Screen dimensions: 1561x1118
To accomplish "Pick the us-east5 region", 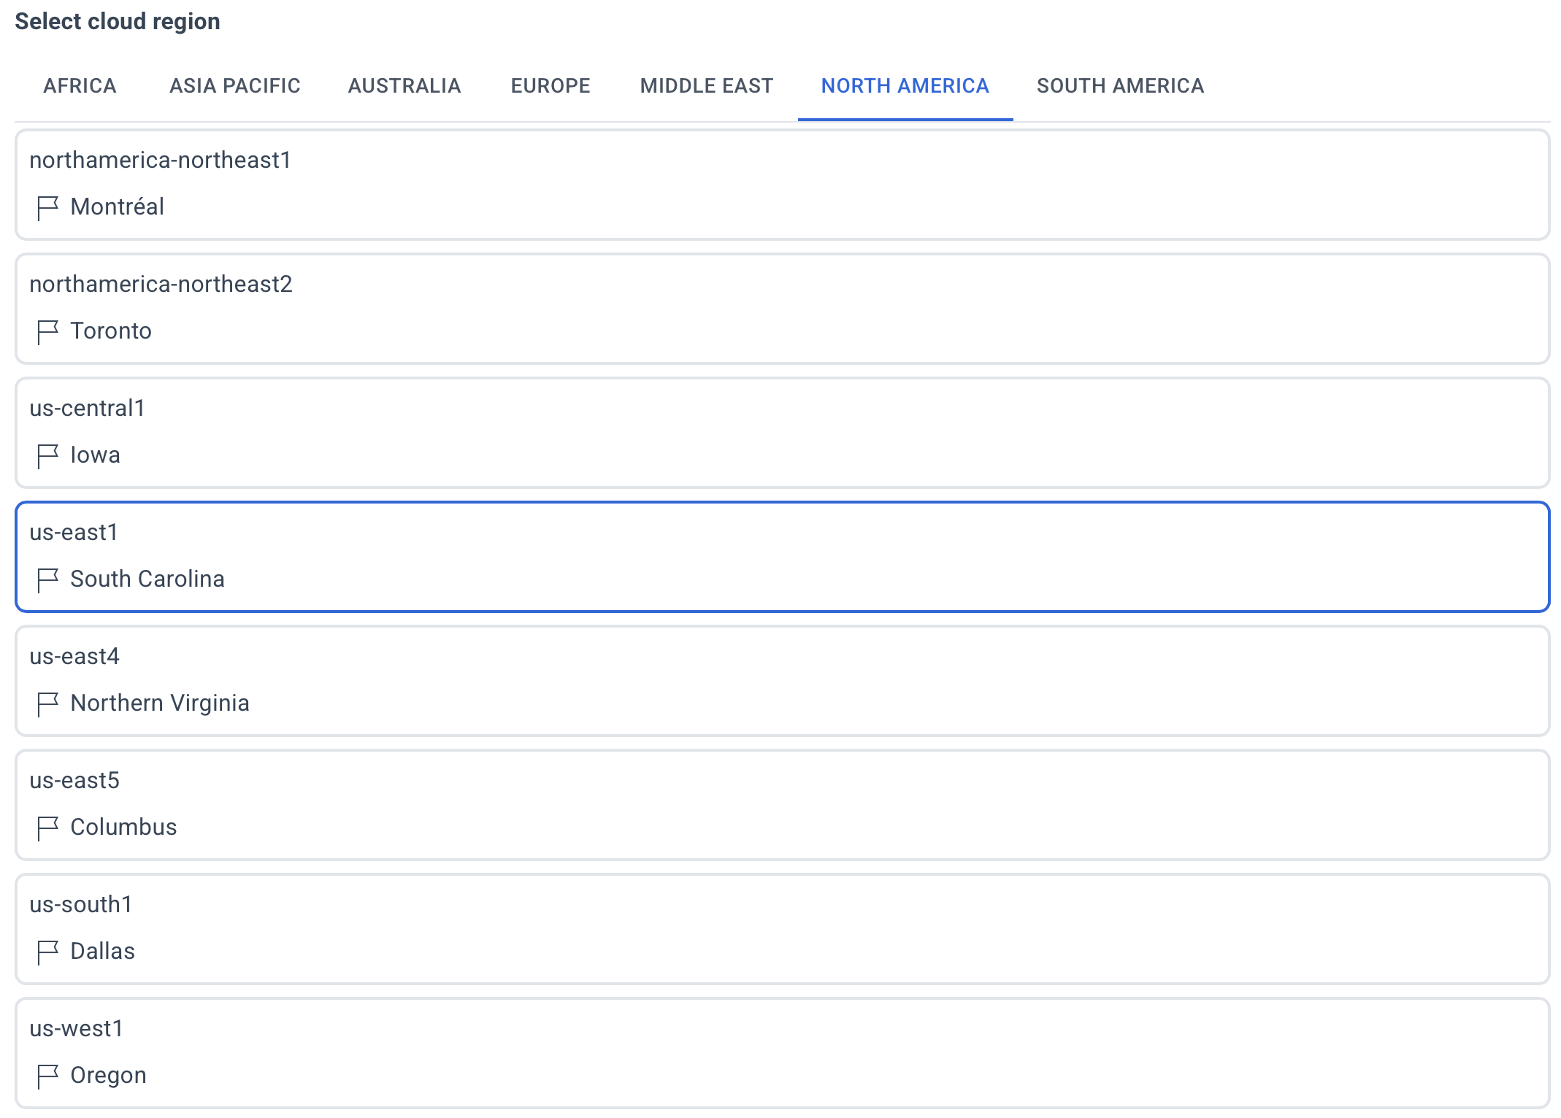I will [783, 805].
